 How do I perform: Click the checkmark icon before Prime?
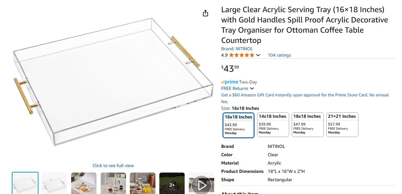click(x=222, y=82)
